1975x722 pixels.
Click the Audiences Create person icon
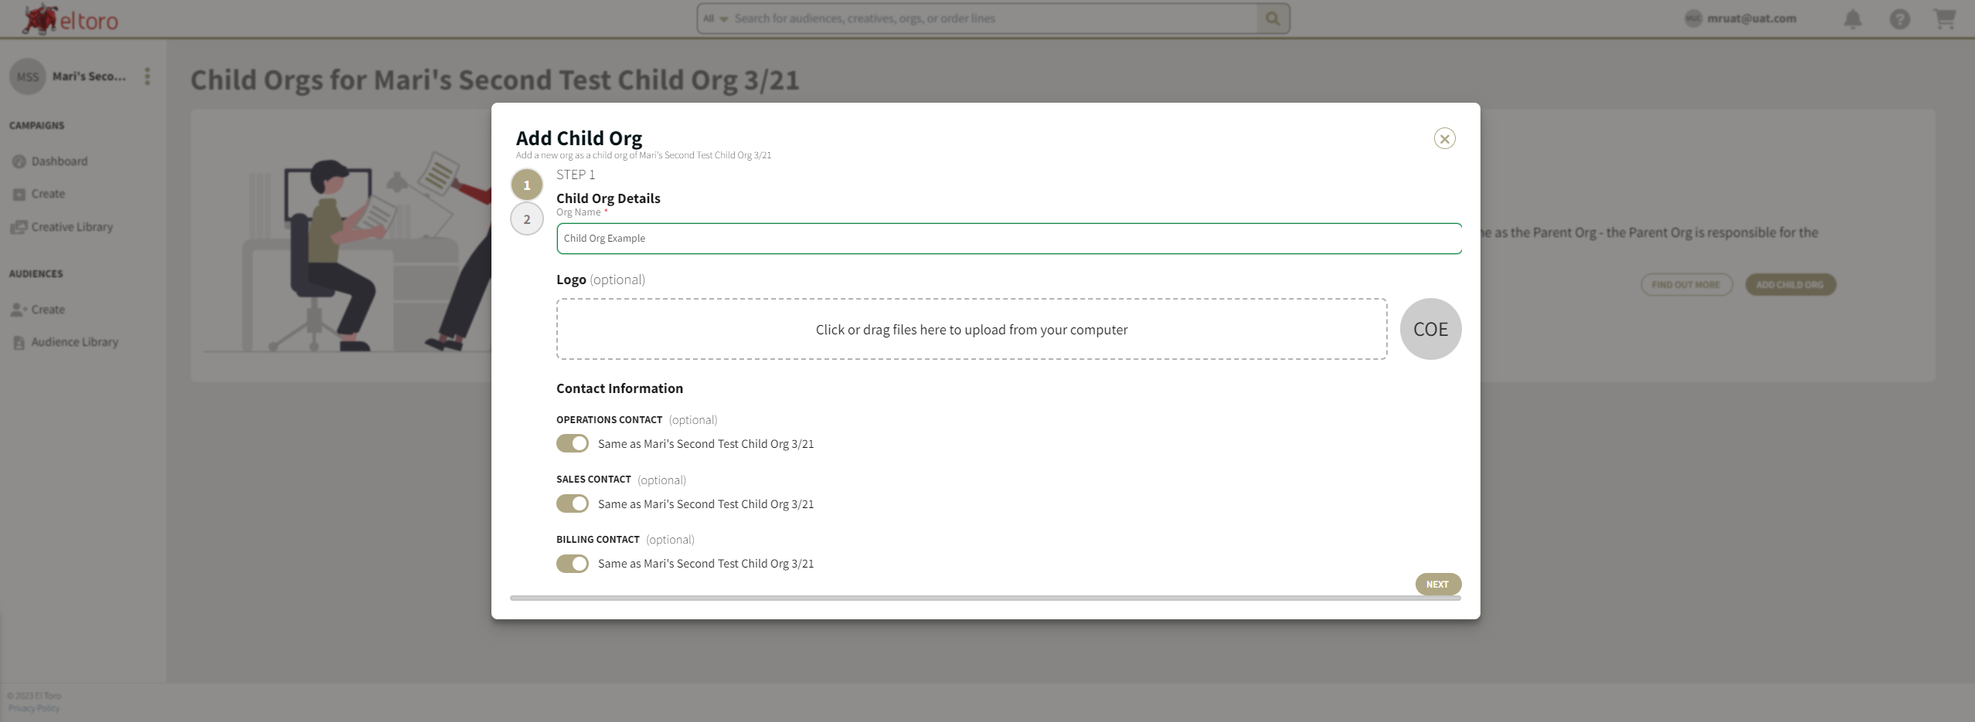pyautogui.click(x=19, y=310)
